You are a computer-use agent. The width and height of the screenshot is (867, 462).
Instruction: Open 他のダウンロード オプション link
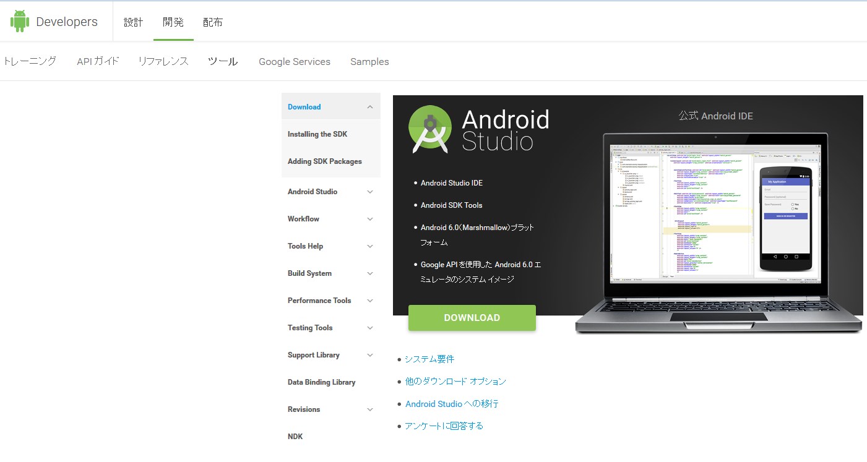455,382
